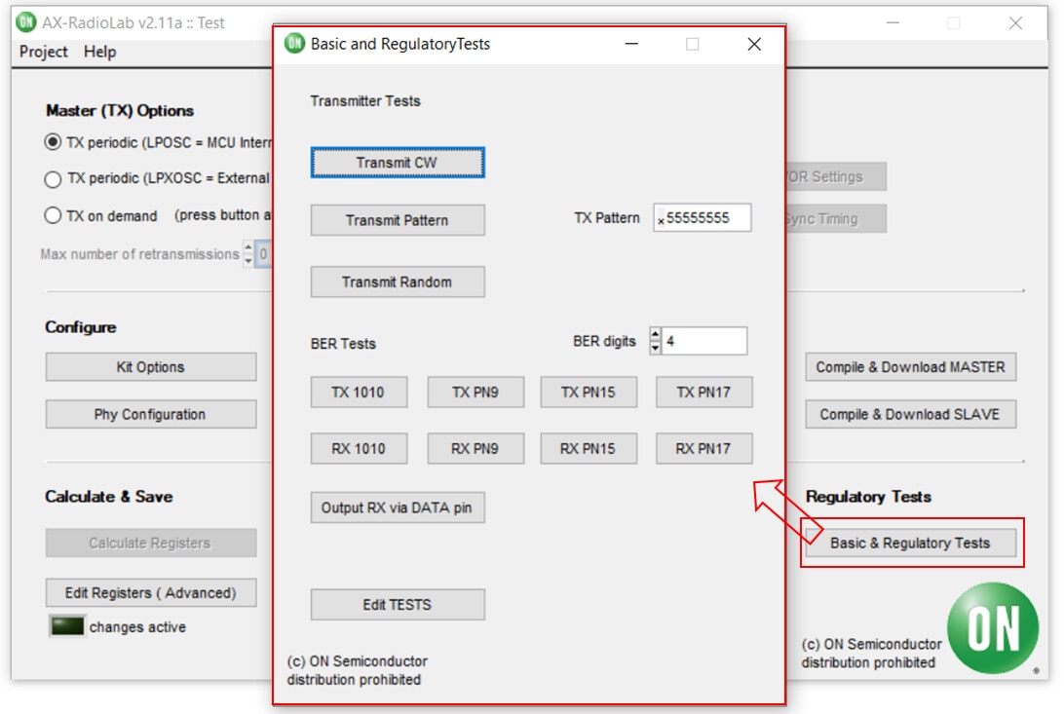The height and width of the screenshot is (714, 1064).
Task: Click the large ON Semiconductor logo
Action: click(x=993, y=628)
